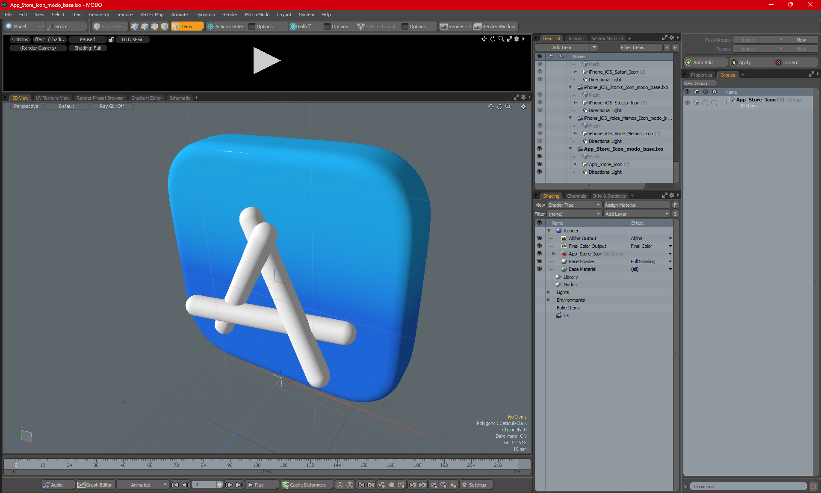Click frame 120 on the timeline
The height and width of the screenshot is (493, 821).
tap(284, 463)
